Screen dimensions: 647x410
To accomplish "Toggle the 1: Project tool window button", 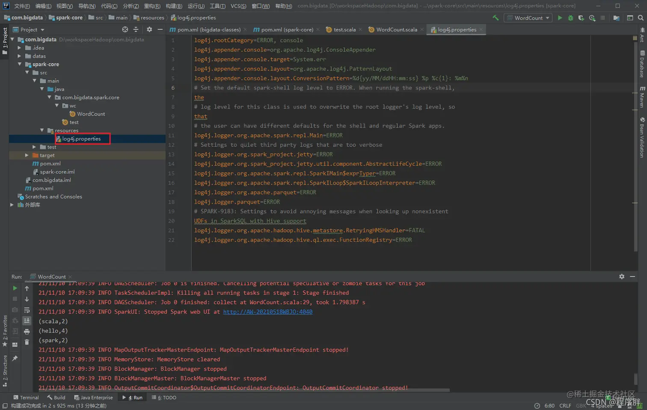I will tap(5, 41).
